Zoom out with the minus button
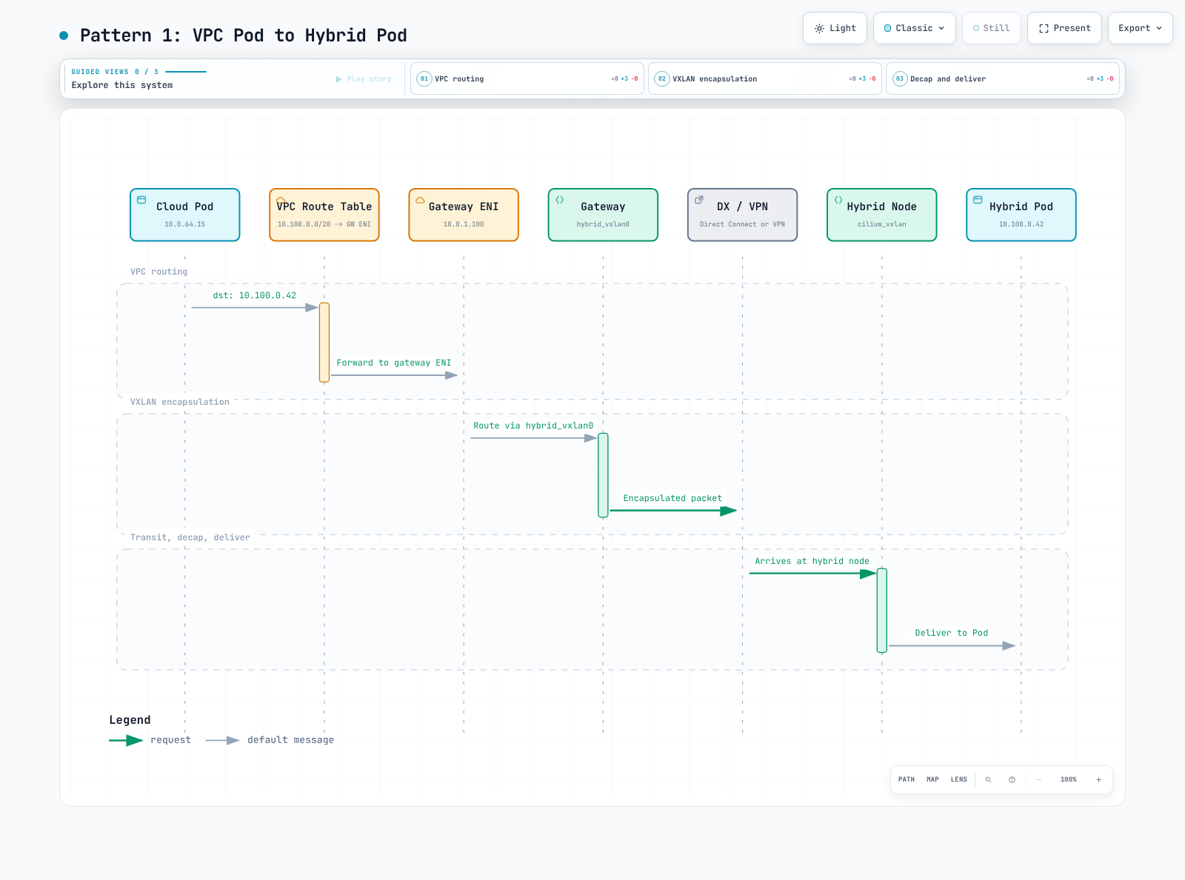Image resolution: width=1185 pixels, height=880 pixels. coord(1038,779)
